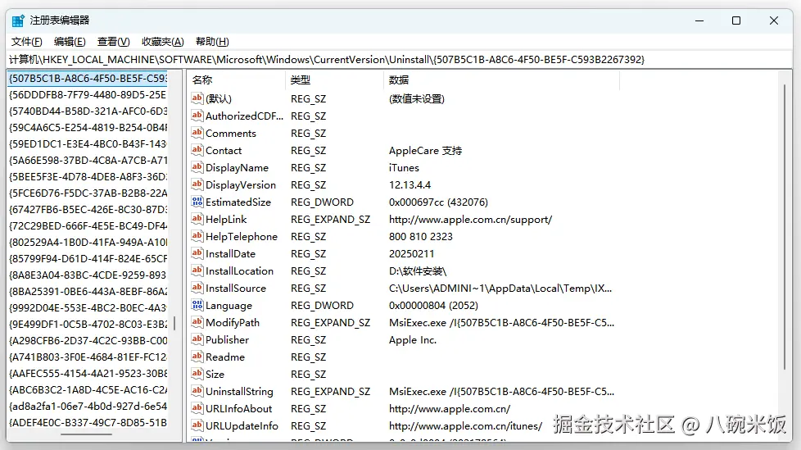This screenshot has height=450, width=801.
Task: Select the {59ED1DC1-E3E4-4BC0 key
Action: point(88,143)
